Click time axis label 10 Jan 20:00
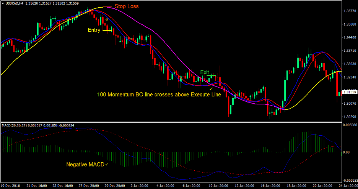This screenshot has width=358, height=189. [x=219, y=186]
